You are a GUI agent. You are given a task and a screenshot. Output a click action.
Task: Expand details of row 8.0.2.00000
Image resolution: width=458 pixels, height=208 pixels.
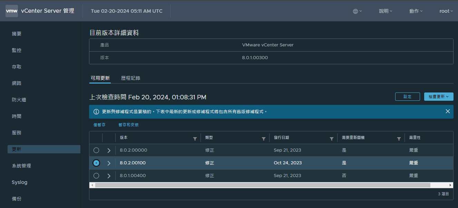click(109, 150)
